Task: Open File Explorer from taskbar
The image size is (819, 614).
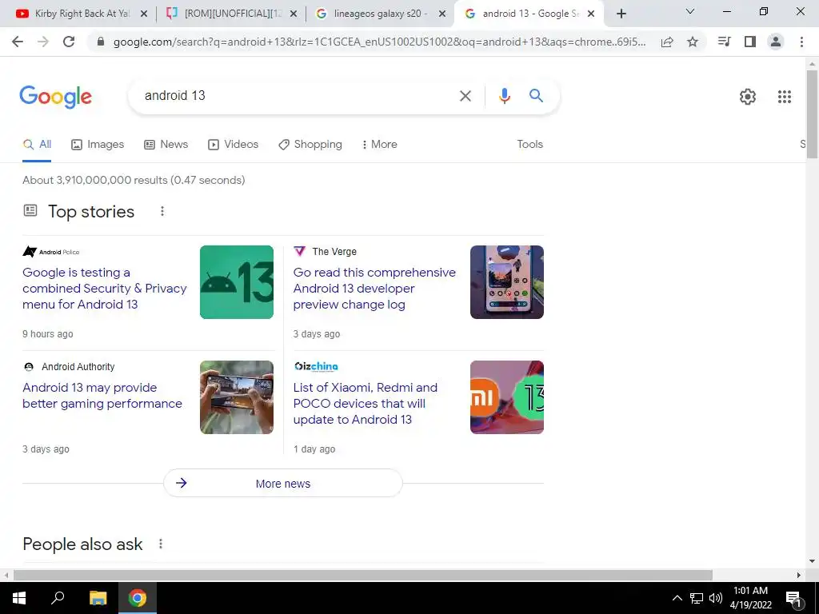Action: point(98,598)
